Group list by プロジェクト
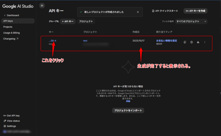The image size is (221, 136). pos(86,21)
